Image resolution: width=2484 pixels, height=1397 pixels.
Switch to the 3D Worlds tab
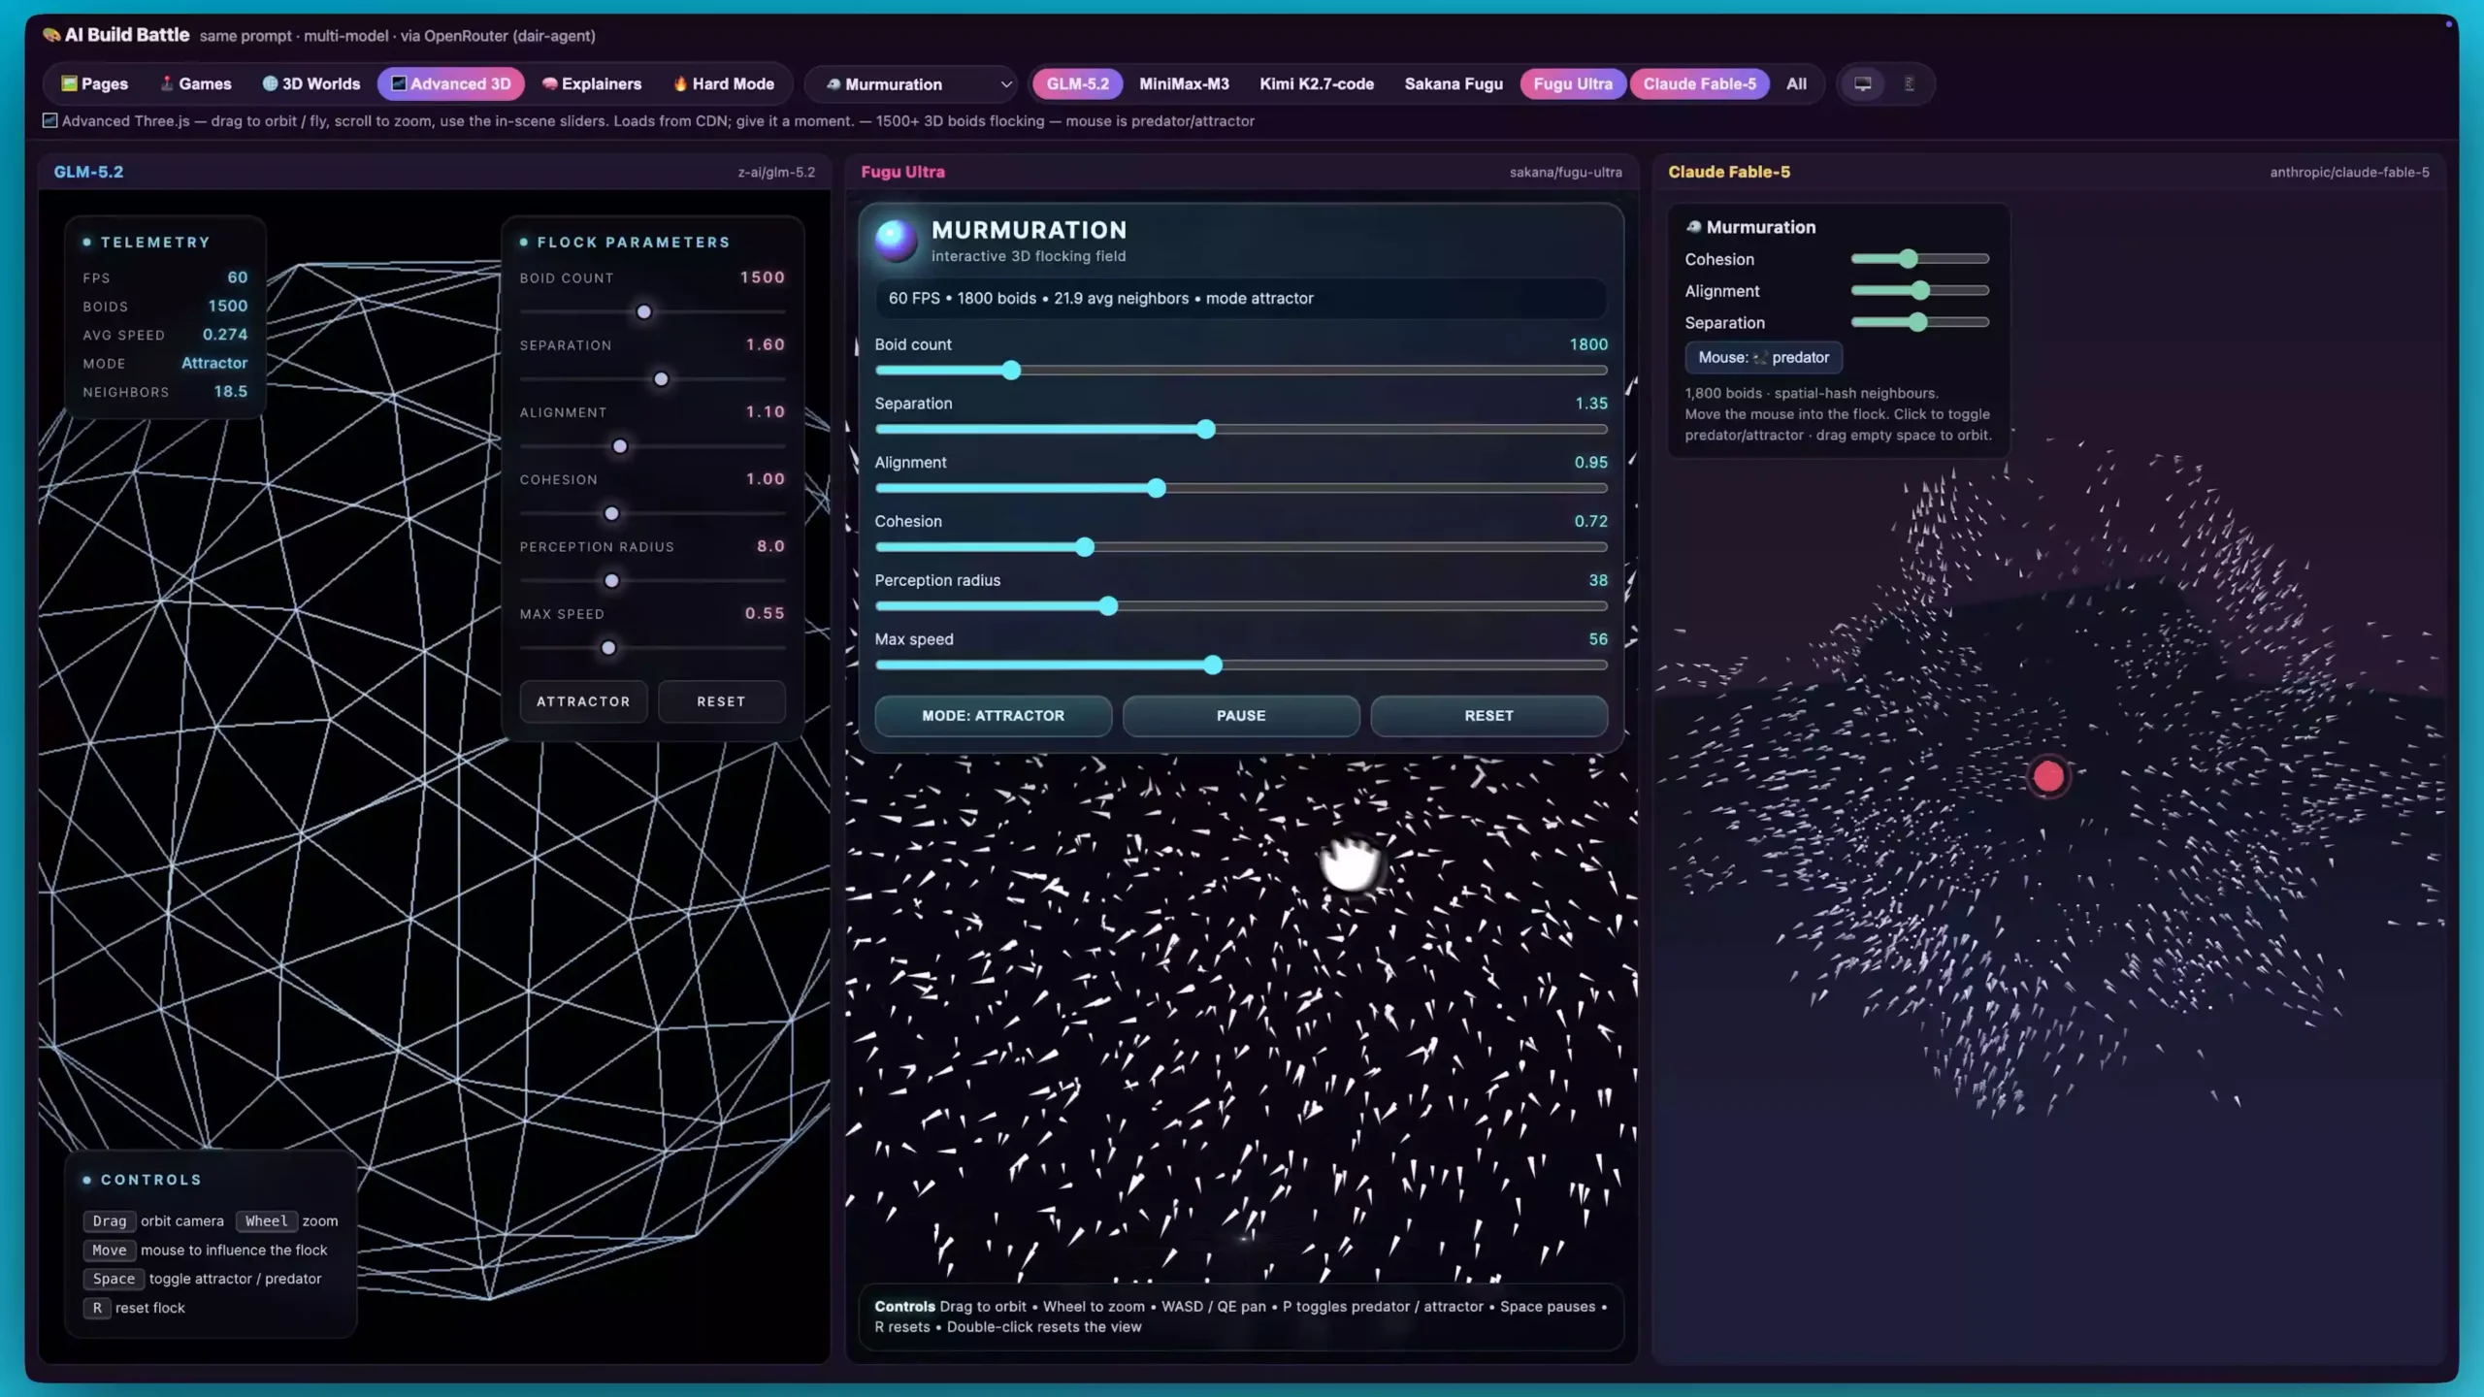click(x=310, y=83)
